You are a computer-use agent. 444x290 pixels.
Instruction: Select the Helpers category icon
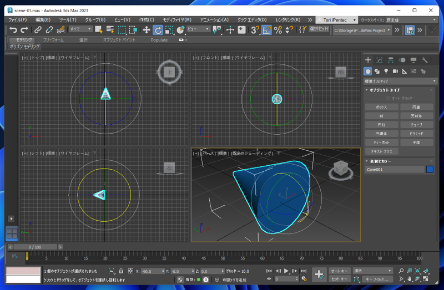pyautogui.click(x=405, y=72)
